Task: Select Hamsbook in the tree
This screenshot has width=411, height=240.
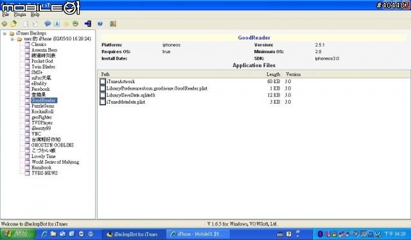Action: [41, 168]
